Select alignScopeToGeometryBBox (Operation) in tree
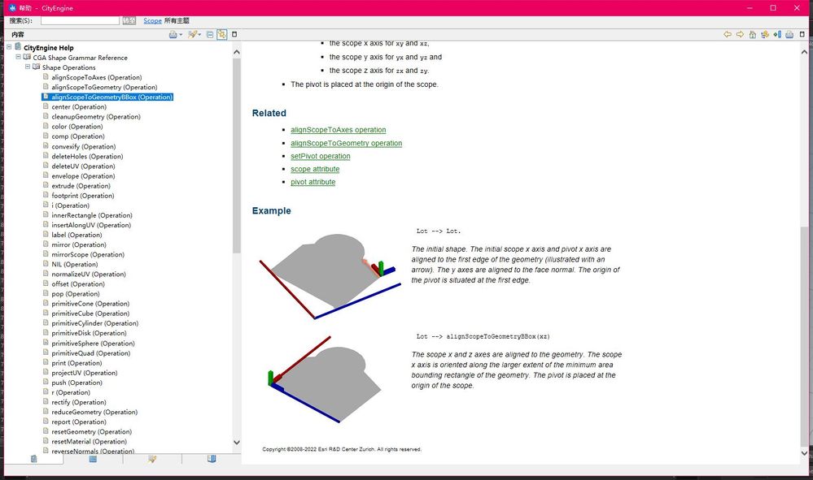The width and height of the screenshot is (813, 480). (x=112, y=97)
